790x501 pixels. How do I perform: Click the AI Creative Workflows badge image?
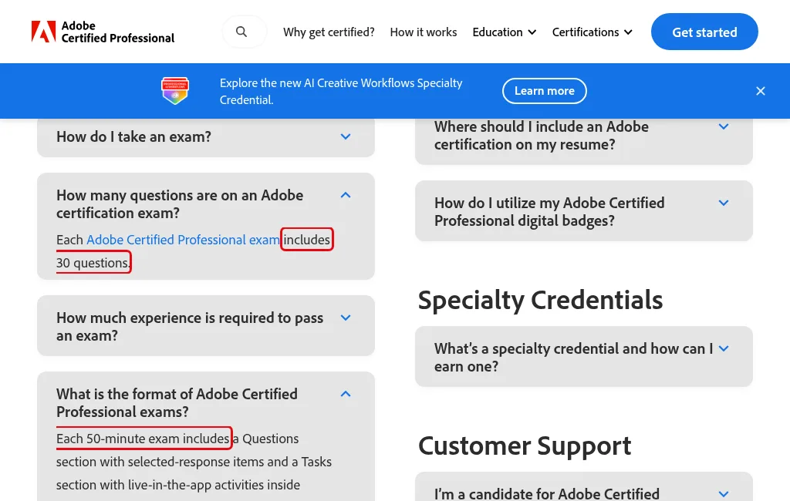[x=175, y=91]
